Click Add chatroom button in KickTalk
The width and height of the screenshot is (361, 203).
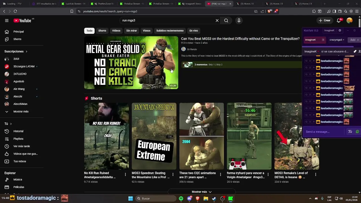tap(355, 40)
